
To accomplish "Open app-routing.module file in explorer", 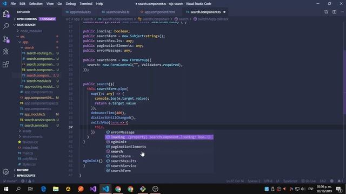I will point(39,86).
